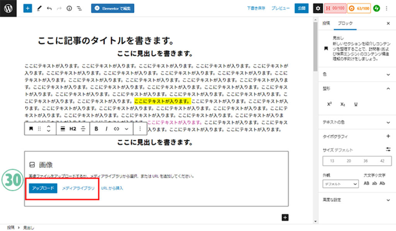Open the document details info icon
Viewport: 396px width, 231px height.
pos(69,8)
